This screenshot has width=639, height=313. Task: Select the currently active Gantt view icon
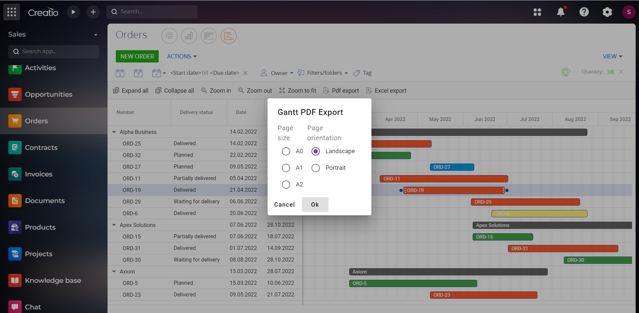229,36
